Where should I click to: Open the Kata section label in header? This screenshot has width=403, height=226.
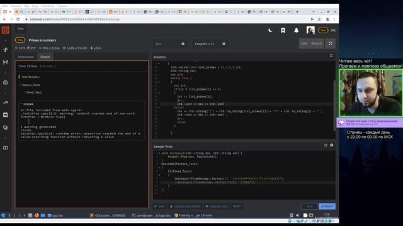pos(21,28)
